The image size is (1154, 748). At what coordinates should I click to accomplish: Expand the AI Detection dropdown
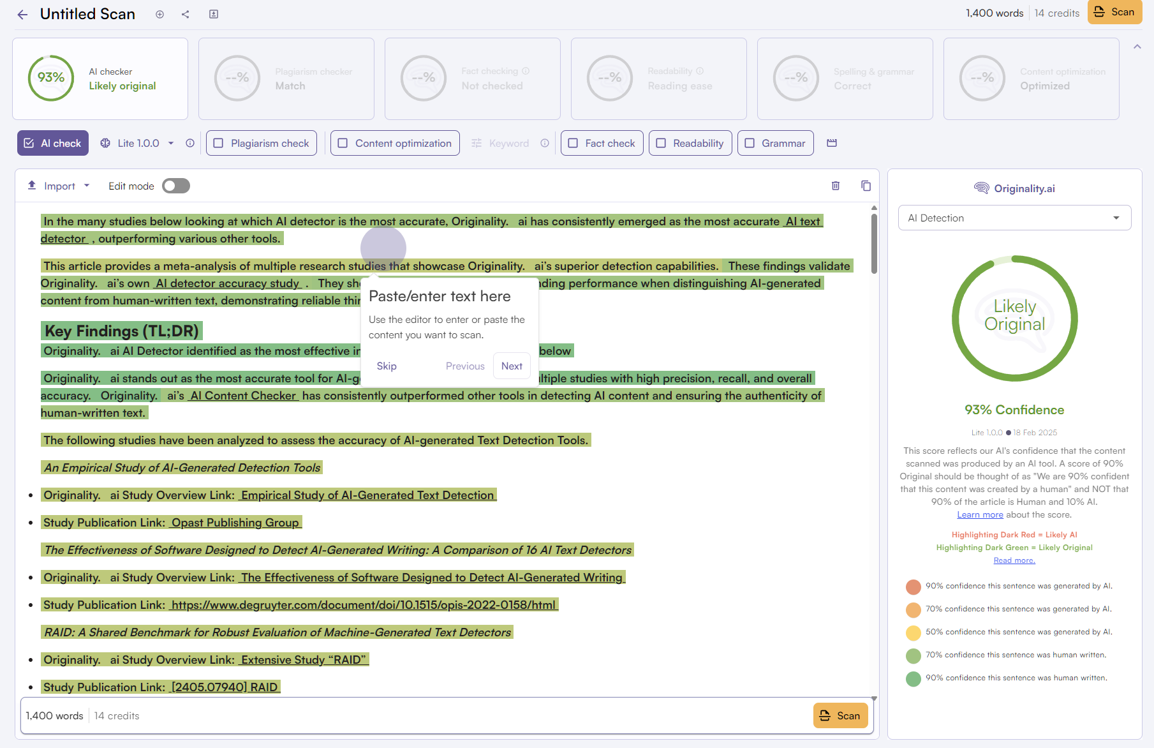[x=1014, y=218]
